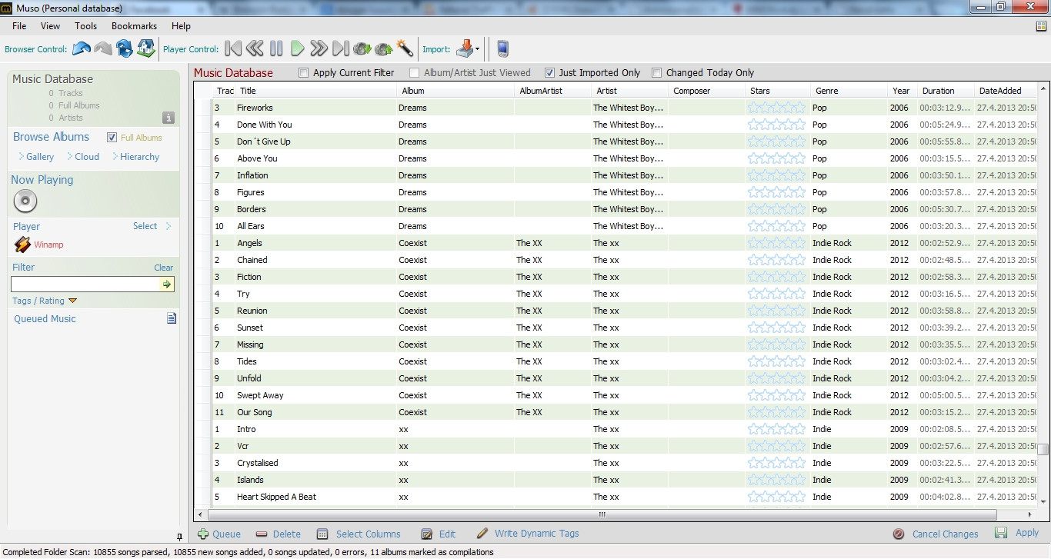Add selection to Queue
The image size is (1051, 559).
point(219,534)
